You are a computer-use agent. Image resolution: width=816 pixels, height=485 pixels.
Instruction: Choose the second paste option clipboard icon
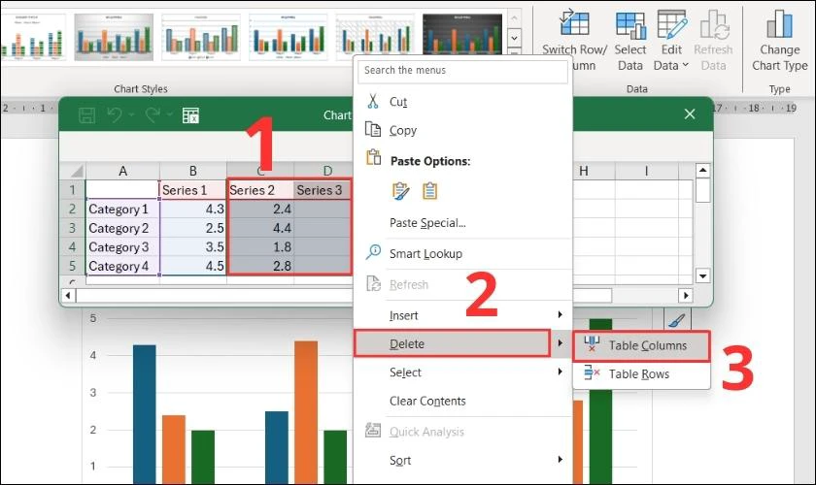click(x=429, y=191)
